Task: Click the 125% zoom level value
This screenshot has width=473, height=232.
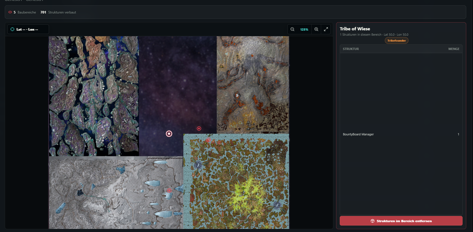Action: click(304, 29)
